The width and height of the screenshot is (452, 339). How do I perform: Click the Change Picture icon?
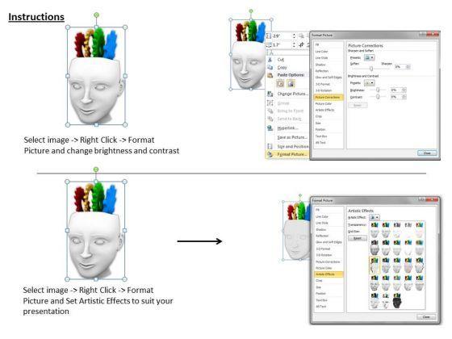tap(270, 94)
